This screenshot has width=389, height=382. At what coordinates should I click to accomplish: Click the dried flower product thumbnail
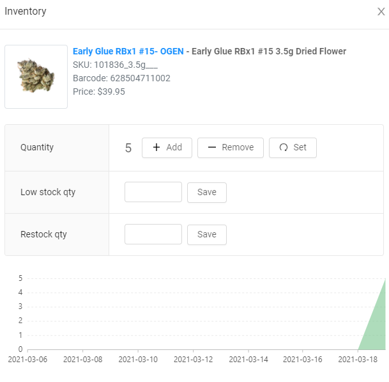[x=36, y=77]
